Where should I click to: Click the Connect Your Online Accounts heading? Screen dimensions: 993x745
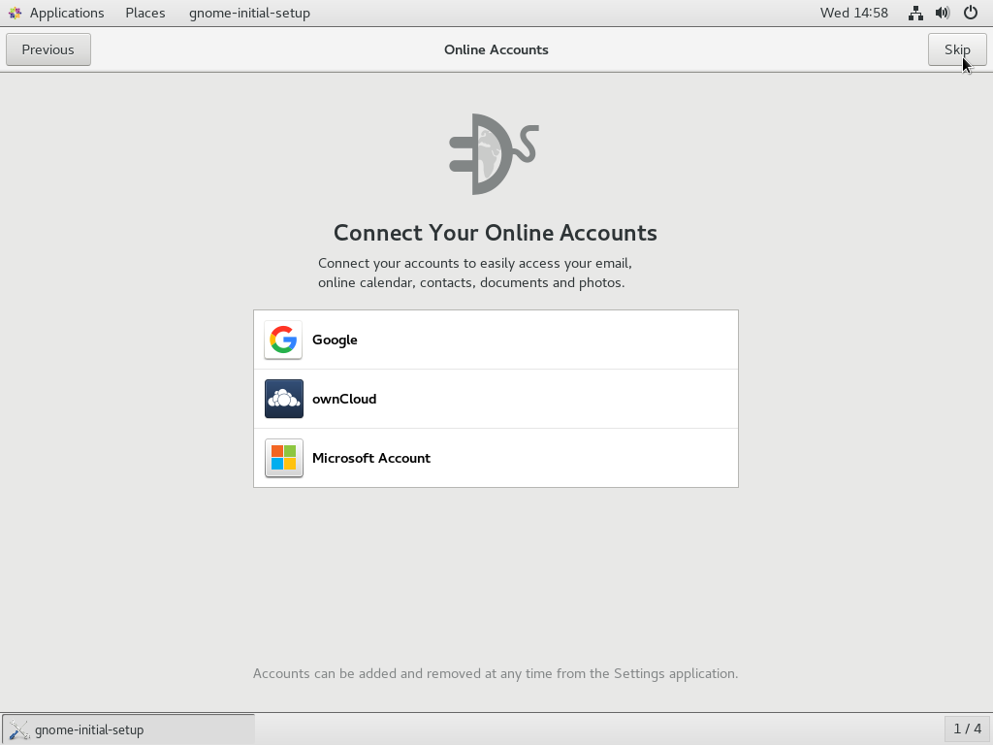496,233
